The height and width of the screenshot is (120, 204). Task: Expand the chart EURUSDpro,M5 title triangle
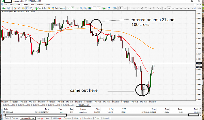click(x=2, y=12)
